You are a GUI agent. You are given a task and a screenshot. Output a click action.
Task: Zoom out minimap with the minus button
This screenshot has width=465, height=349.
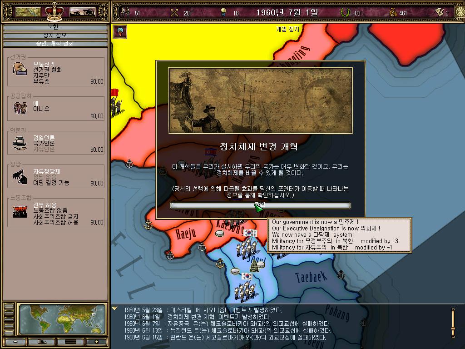[15, 342]
